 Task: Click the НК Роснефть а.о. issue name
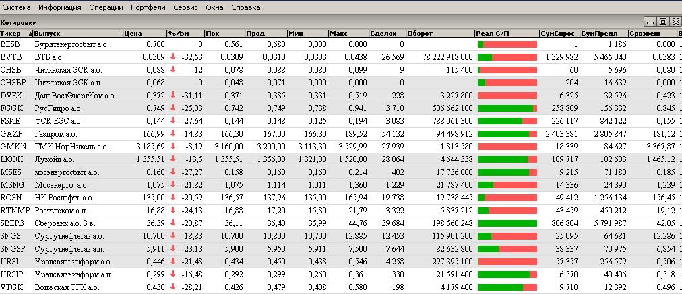click(64, 198)
